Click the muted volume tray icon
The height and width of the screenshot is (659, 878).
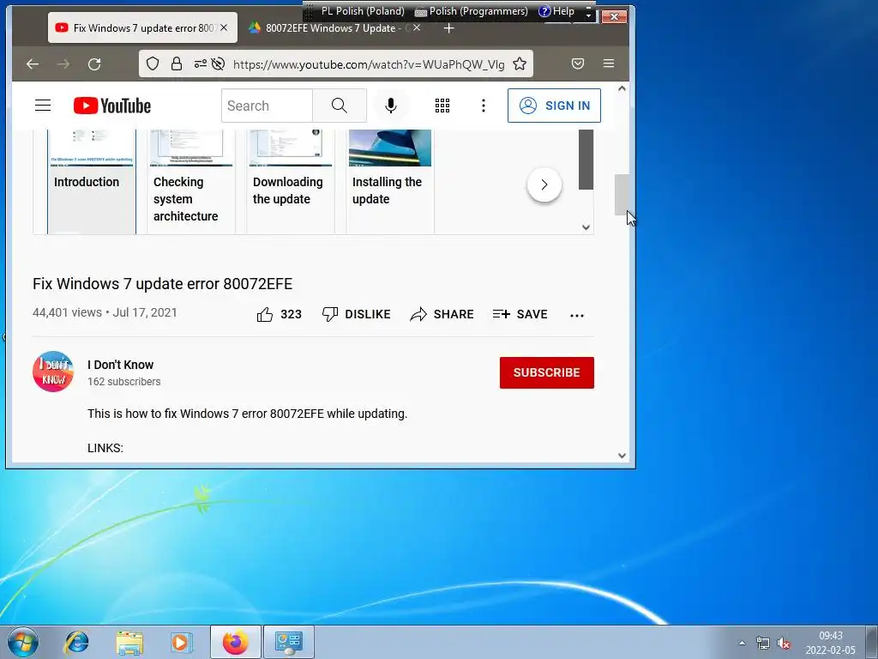pos(784,643)
